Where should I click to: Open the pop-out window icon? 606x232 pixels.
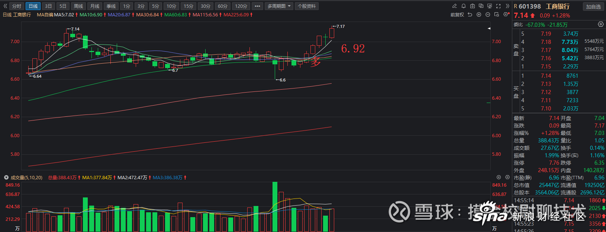pyautogui.click(x=497, y=14)
